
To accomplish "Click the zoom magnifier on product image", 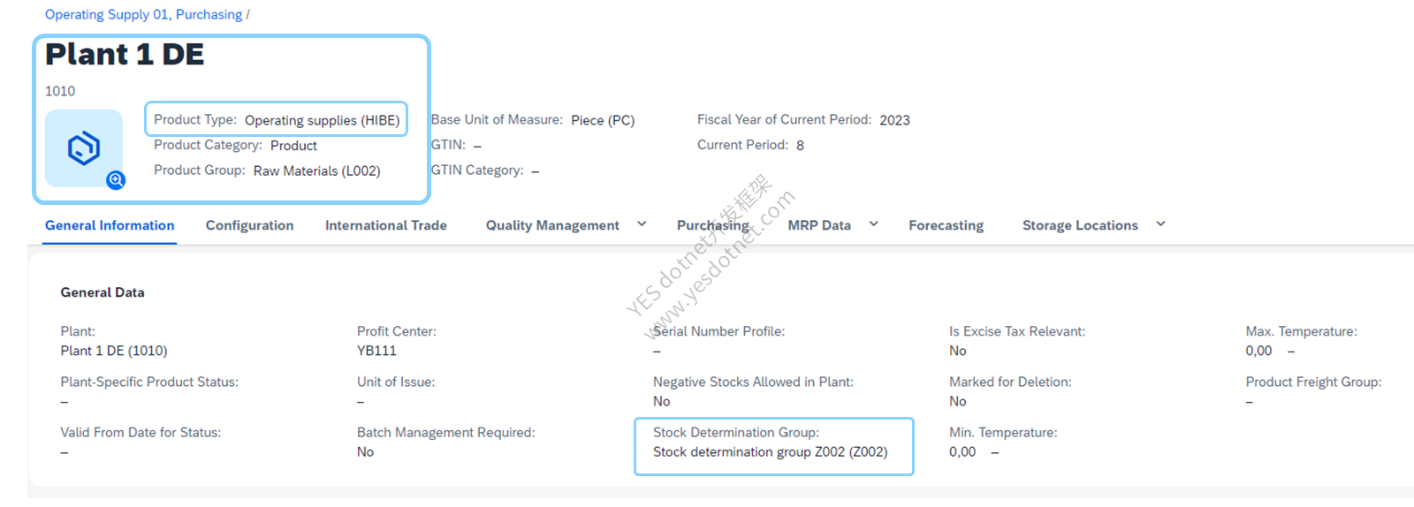I will 116,180.
